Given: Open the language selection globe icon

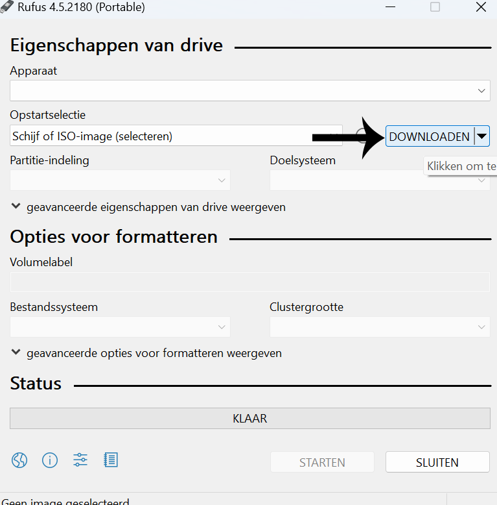Looking at the screenshot, I should point(19,460).
